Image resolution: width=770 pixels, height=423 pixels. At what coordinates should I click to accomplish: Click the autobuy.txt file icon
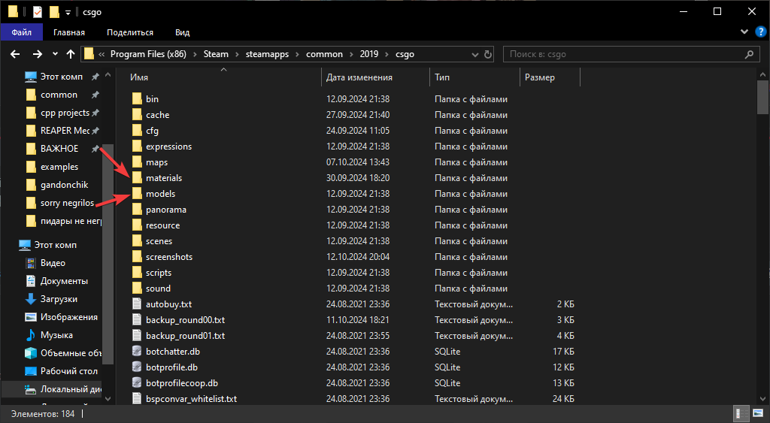coord(137,304)
